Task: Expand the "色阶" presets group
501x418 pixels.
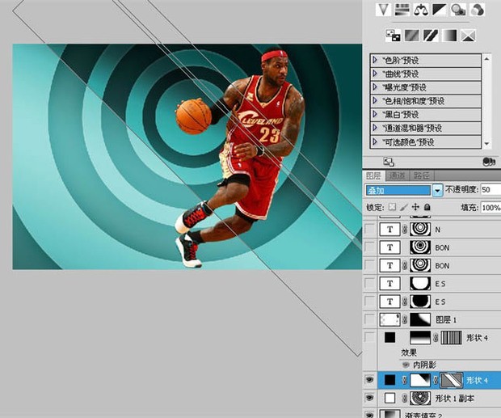Action: click(375, 61)
